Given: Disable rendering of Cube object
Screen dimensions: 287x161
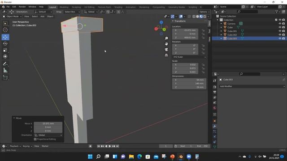Looking at the screenshot, I should pyautogui.click(x=283, y=27).
